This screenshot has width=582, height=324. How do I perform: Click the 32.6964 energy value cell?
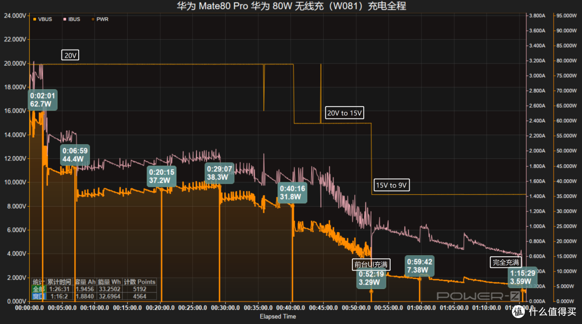point(109,296)
